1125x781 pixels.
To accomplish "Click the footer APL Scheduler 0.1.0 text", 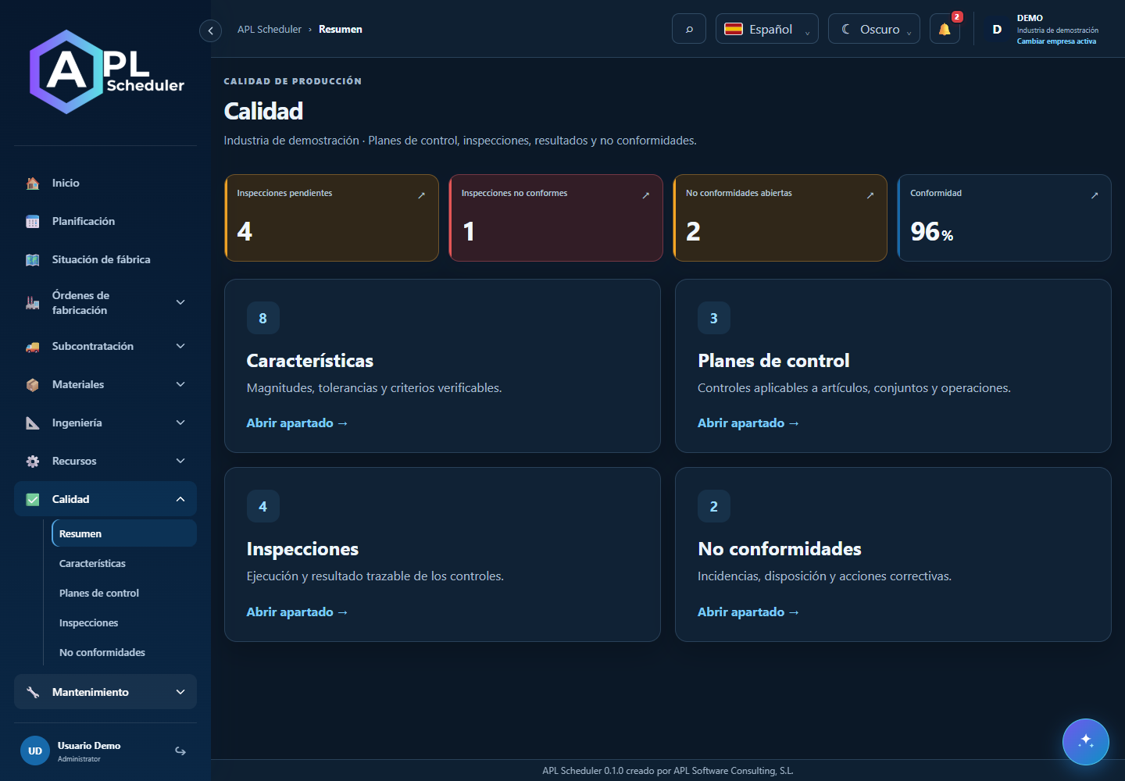I will [668, 771].
